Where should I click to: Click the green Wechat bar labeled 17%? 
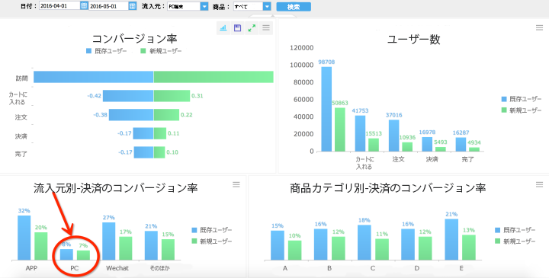126,248
